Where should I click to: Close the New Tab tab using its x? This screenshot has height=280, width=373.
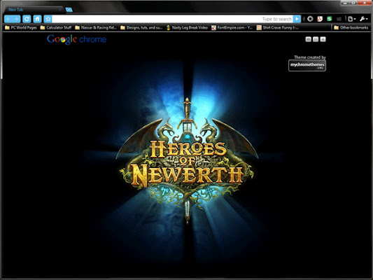point(60,10)
